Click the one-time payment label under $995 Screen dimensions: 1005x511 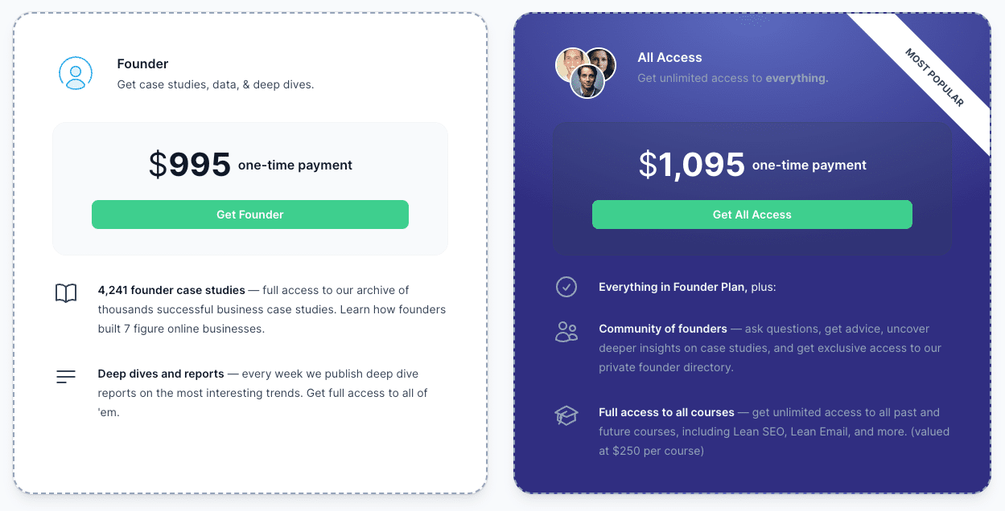tap(294, 166)
